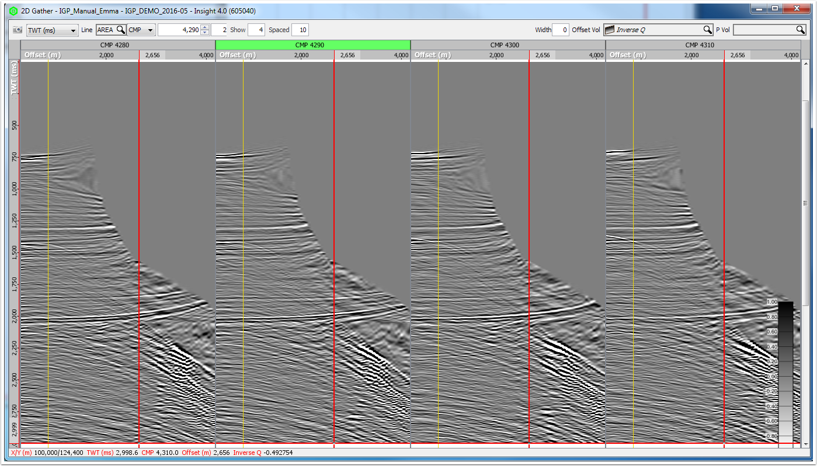Select the CMP 4280 gather header

tap(118, 45)
